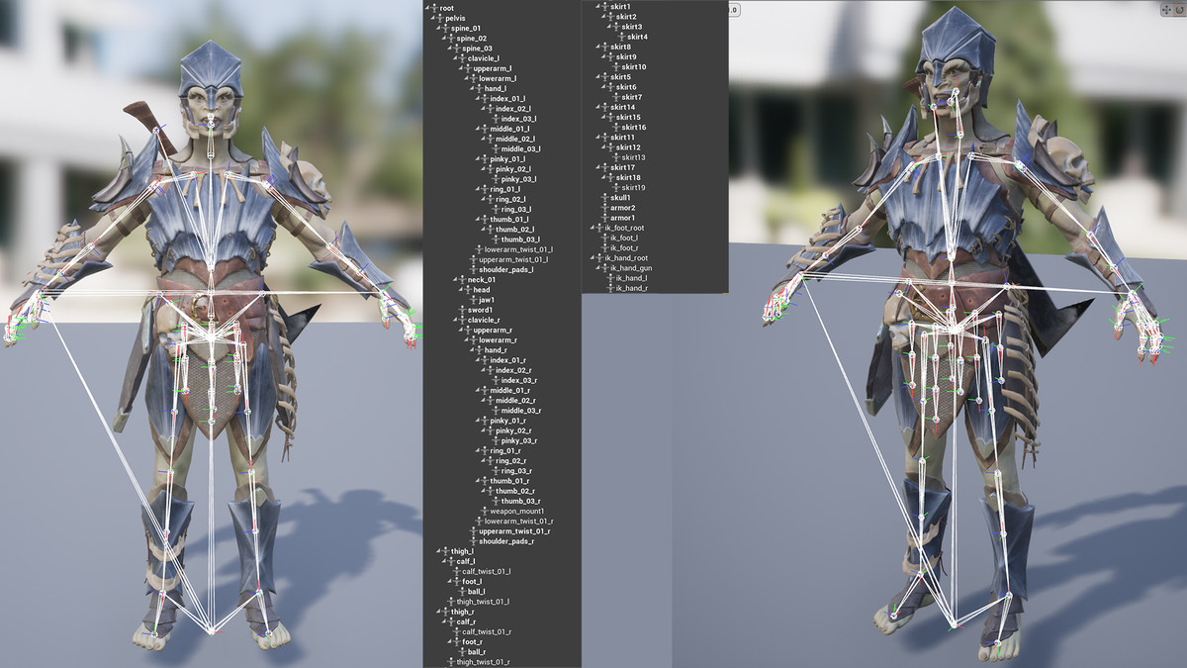This screenshot has height=668, width=1187.
Task: Click the viewport move icon in top-right corner
Action: click(x=1164, y=9)
